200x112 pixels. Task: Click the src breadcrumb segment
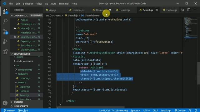[47, 16]
